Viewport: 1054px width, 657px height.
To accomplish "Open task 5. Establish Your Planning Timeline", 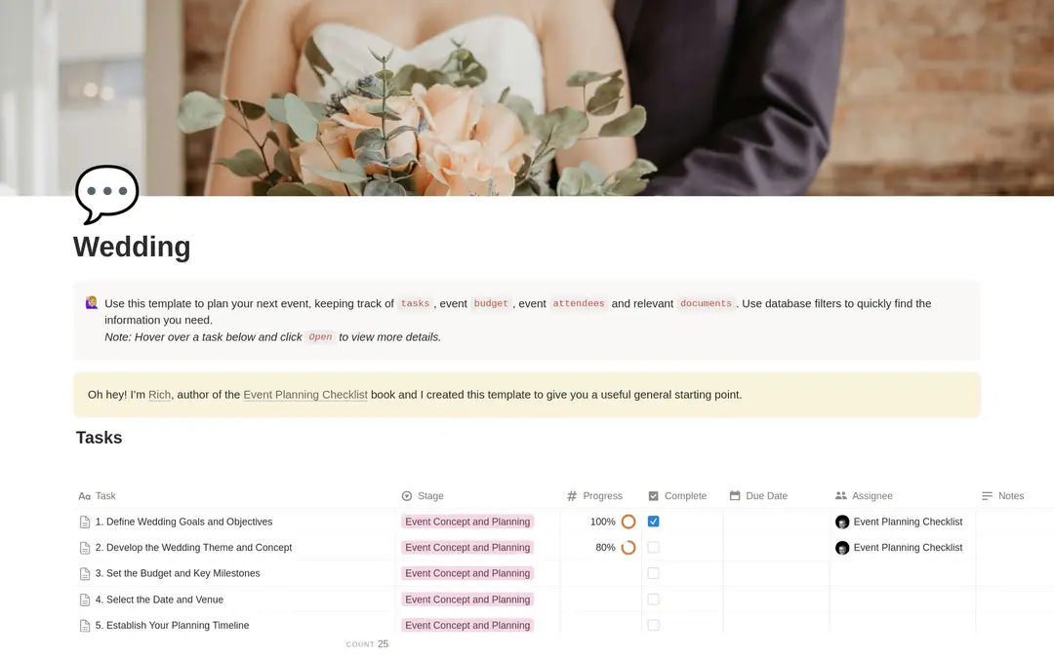I will (x=172, y=626).
